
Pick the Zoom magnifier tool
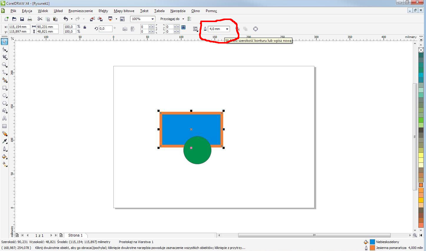pos(4,65)
